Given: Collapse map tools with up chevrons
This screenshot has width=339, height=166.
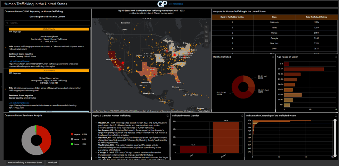Looking at the screenshot, I should 206,22.
